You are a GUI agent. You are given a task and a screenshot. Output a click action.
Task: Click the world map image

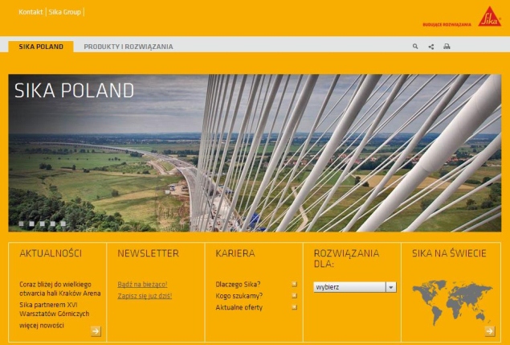[452, 302]
